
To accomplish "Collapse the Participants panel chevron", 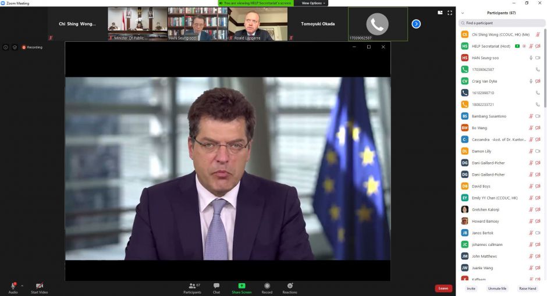I will [462, 13].
